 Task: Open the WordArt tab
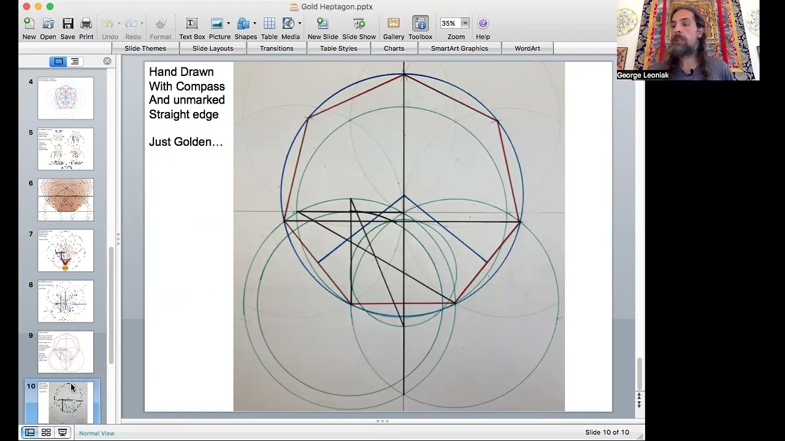coord(527,48)
